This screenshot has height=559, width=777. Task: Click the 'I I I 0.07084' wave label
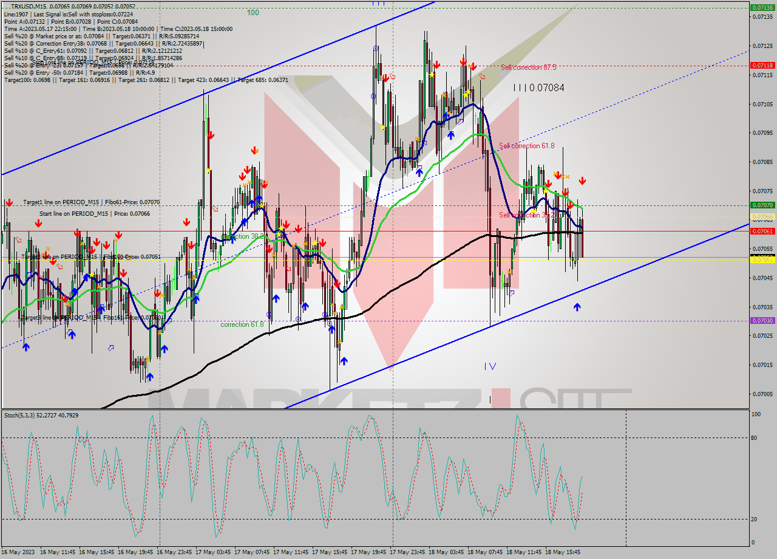click(538, 87)
